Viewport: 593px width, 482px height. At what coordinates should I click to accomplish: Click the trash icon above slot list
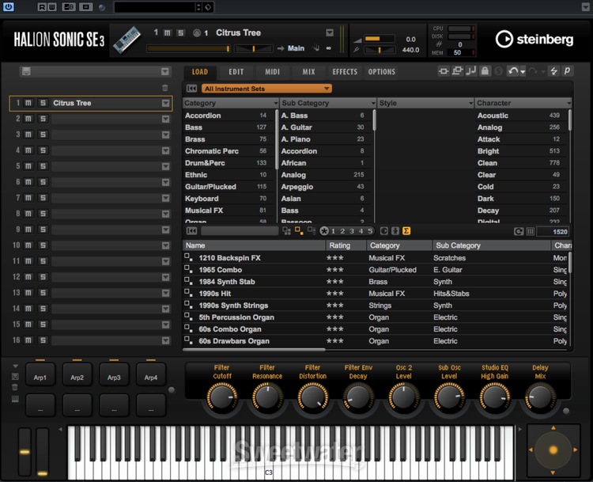coord(165,88)
